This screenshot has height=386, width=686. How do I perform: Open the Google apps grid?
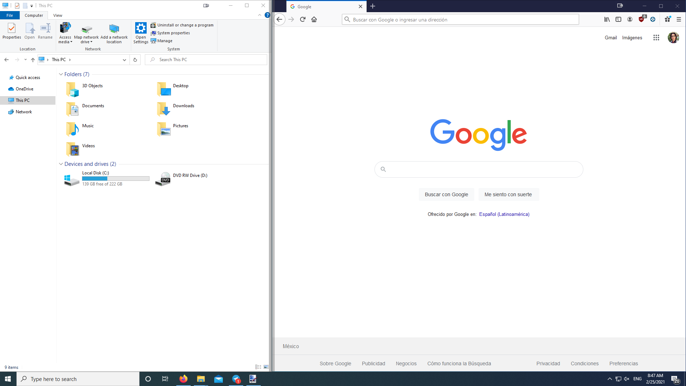[656, 38]
